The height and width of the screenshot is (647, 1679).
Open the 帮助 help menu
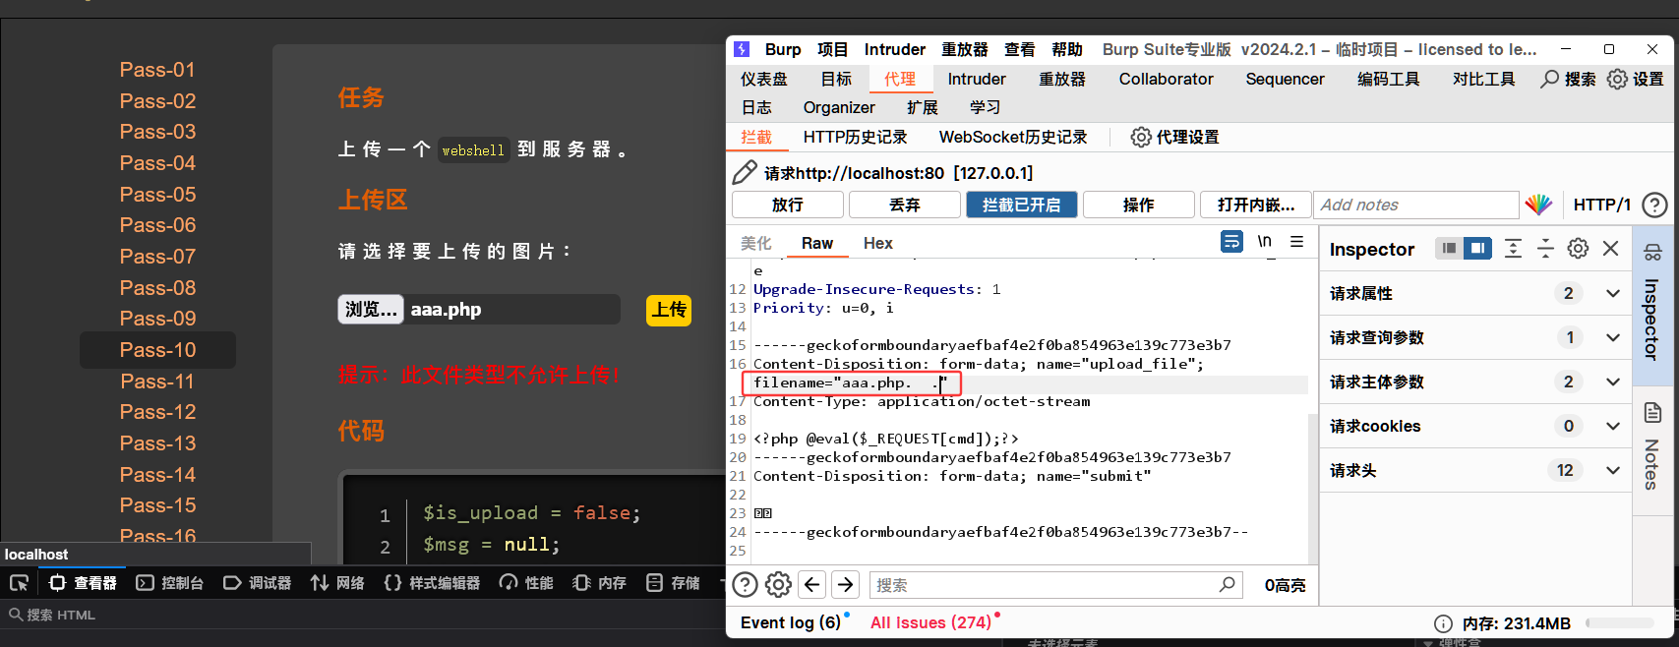(1067, 49)
